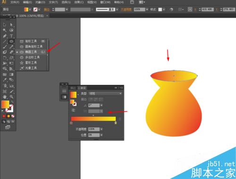Select the Eyedropper tool
The width and height of the screenshot is (236, 179).
click(5, 80)
